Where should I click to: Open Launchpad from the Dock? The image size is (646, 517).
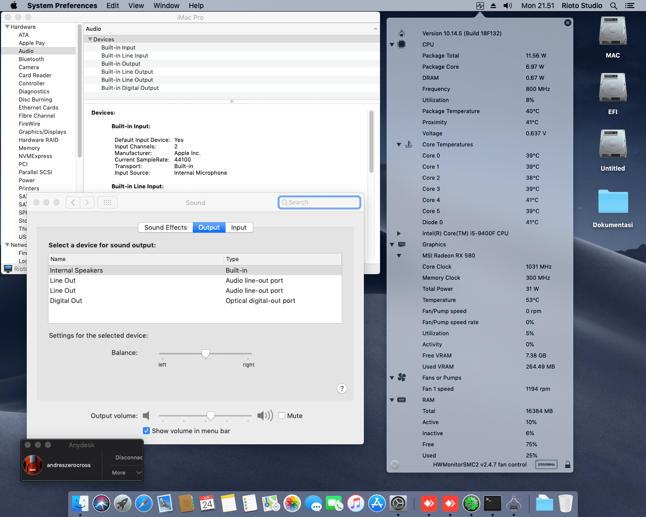123,503
